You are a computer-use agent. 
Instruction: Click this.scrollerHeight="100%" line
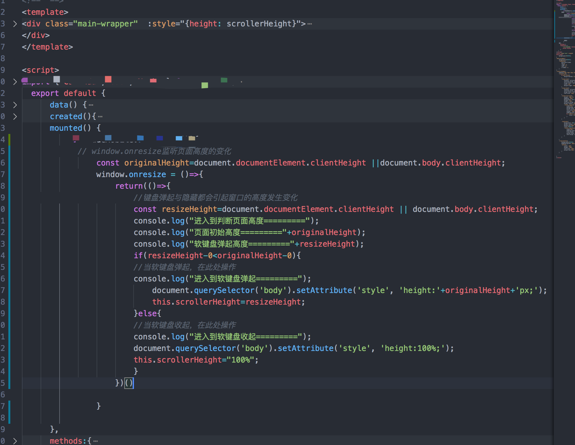196,360
